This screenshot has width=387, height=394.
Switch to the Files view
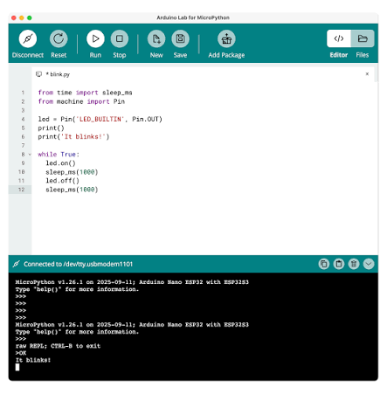click(x=363, y=38)
